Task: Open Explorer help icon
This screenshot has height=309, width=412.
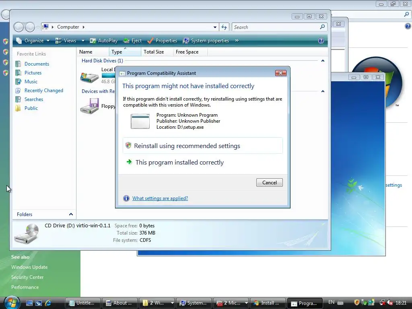Action: point(321,41)
